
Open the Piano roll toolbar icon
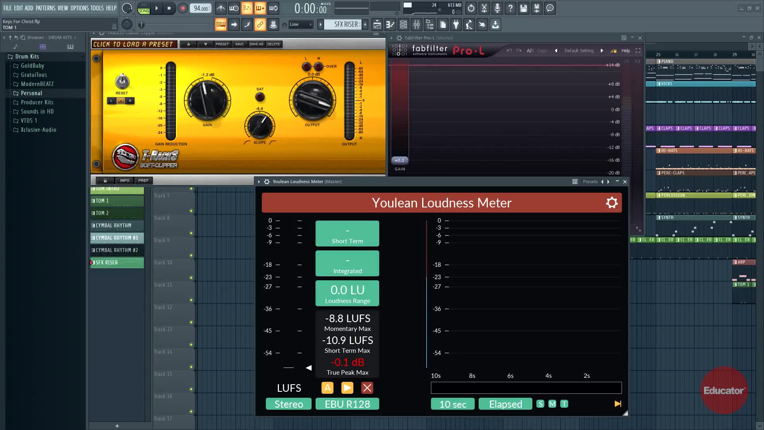click(390, 25)
